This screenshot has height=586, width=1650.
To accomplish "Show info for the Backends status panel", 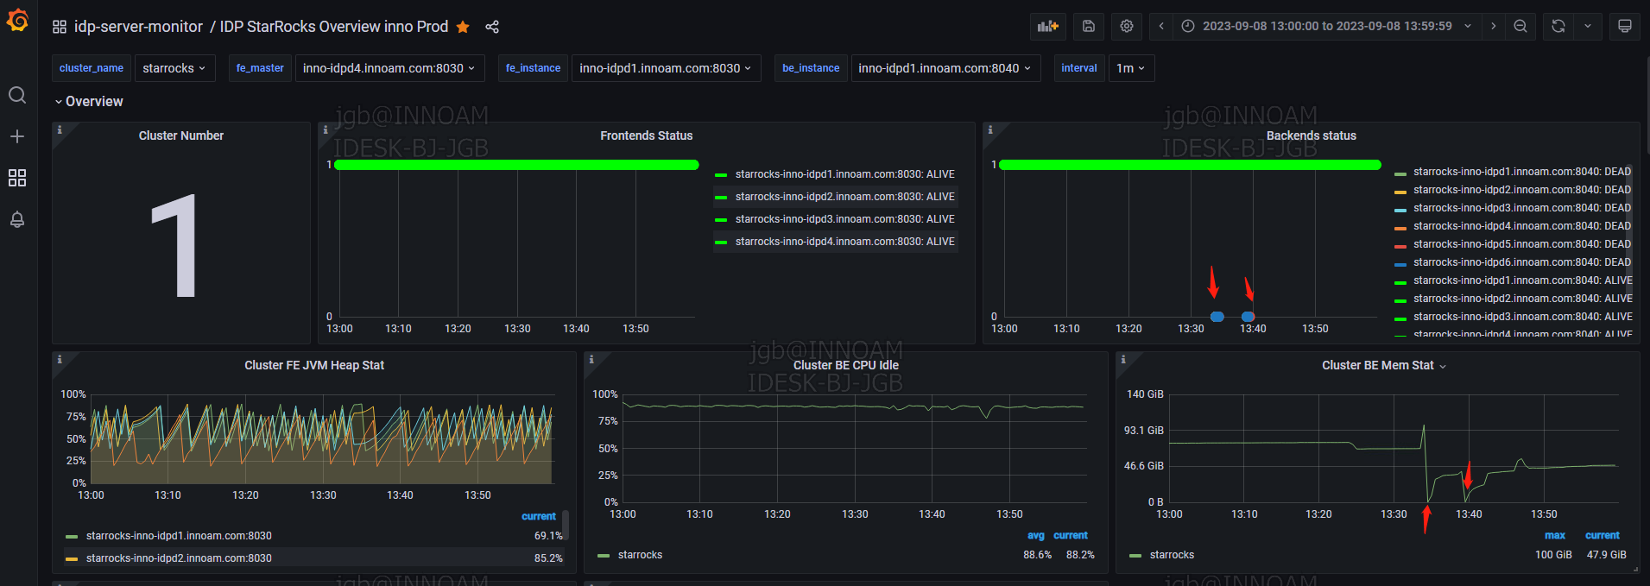I will tap(990, 130).
